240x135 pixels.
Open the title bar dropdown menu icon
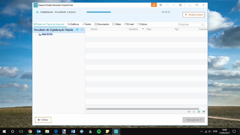point(181,5)
